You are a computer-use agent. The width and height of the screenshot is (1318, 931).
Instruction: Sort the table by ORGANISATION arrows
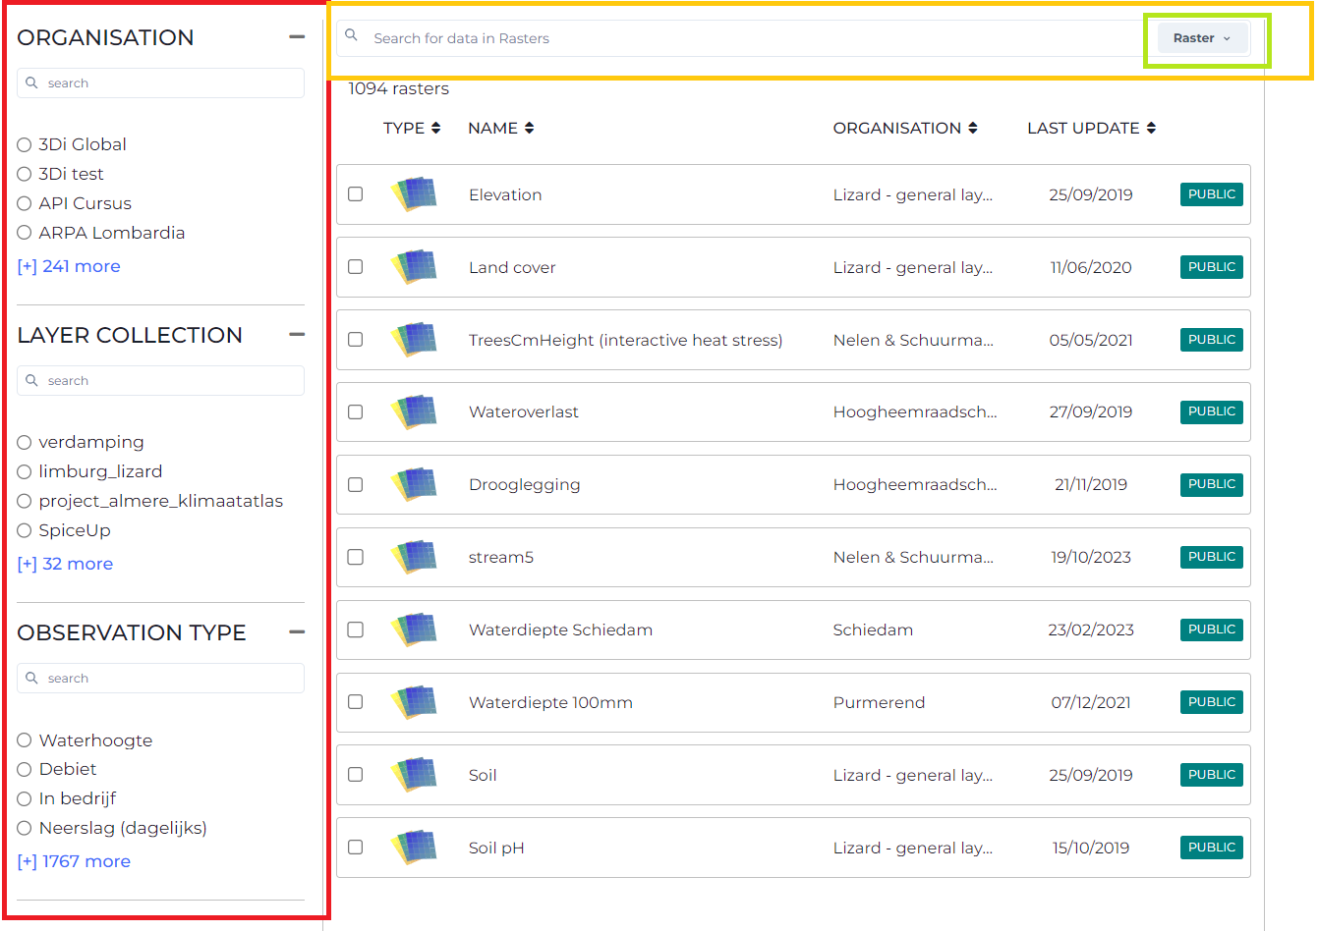pos(973,128)
